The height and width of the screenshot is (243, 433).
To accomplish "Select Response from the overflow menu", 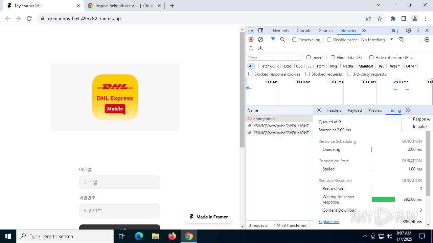I will pyautogui.click(x=417, y=119).
